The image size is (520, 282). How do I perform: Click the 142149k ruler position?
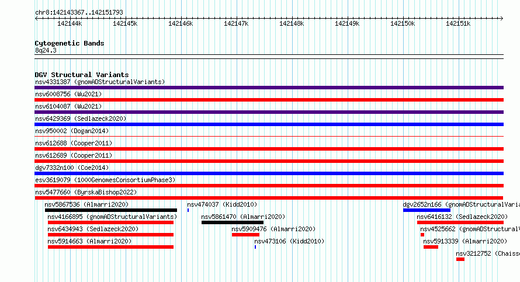pyautogui.click(x=347, y=23)
